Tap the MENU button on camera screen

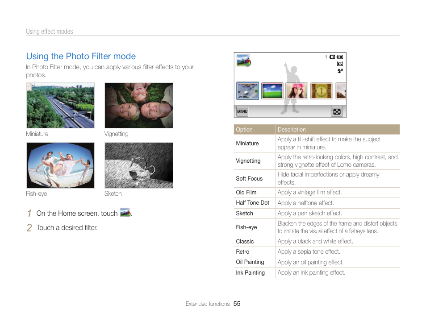[x=242, y=111]
